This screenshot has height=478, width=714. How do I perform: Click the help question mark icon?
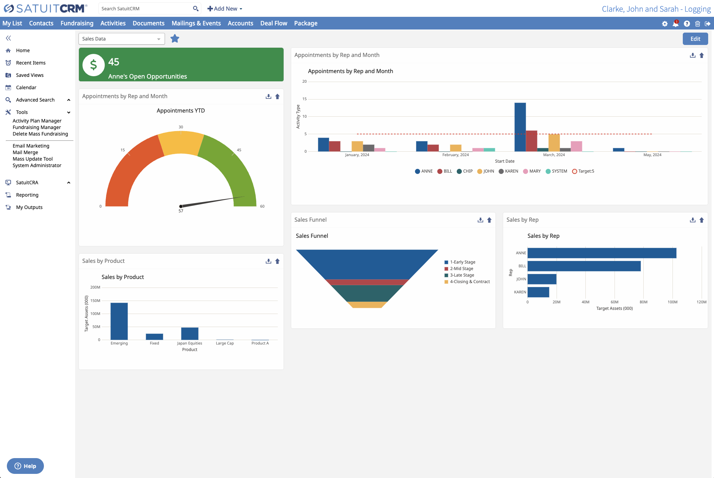pyautogui.click(x=687, y=24)
